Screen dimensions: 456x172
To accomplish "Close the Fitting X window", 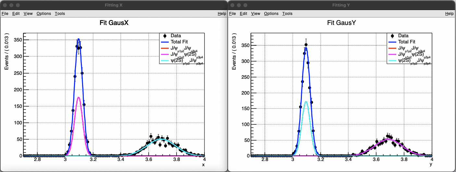I will [5, 5].
